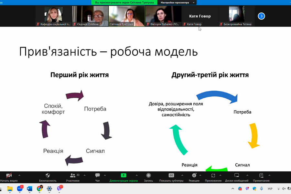Click Довіра, розширення поля text block
Viewport: 291px width, 194px height.
(x=176, y=109)
